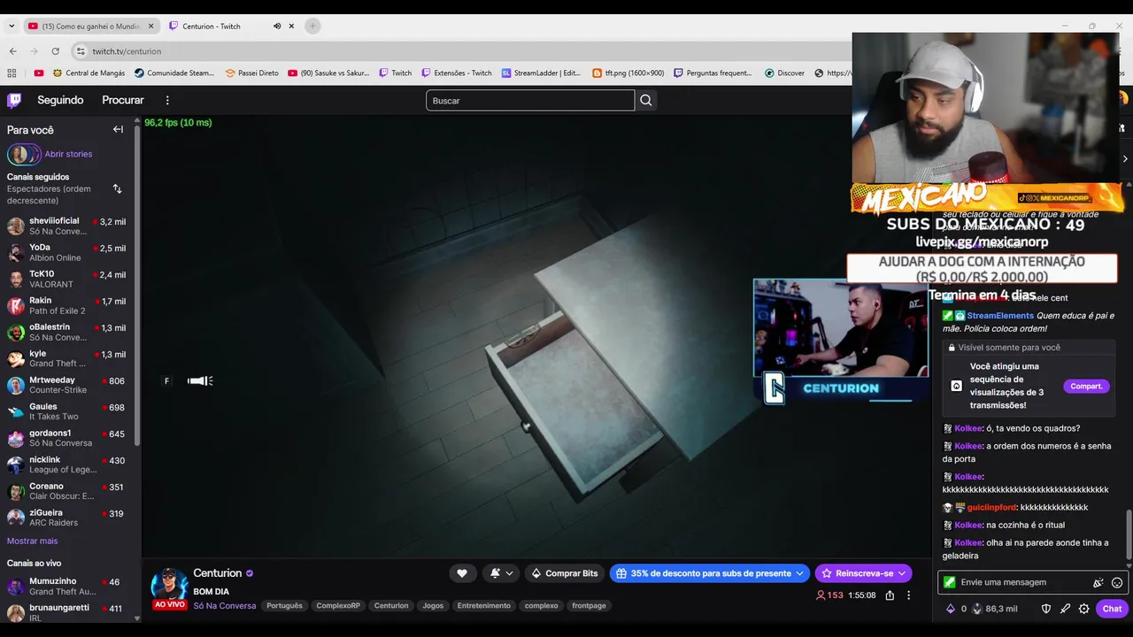
Task: Open the browser apps grid
Action: 12,73
